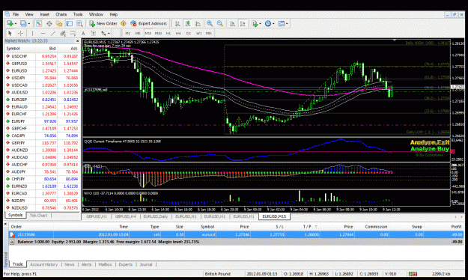Switch chart to candlesticks icon
The width and height of the screenshot is (468, 280).
pos(187,23)
